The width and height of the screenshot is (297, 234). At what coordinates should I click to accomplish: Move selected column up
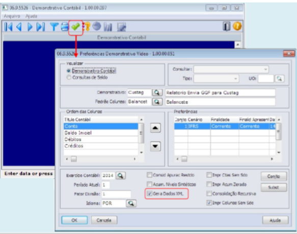tap(155, 128)
